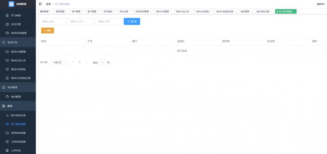Close the 场次培训记录 tab with its x icon

point(271,12)
